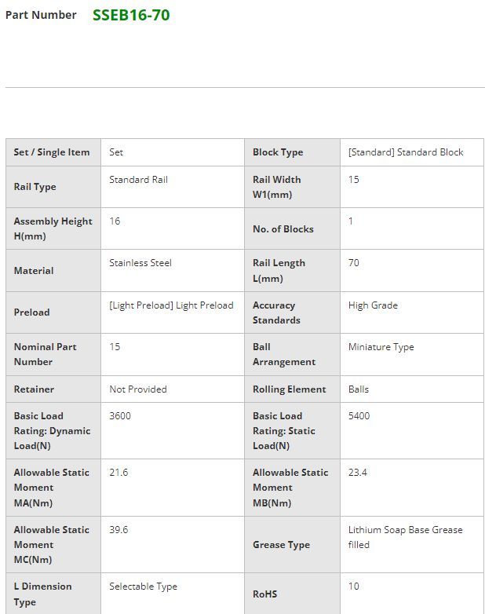Select the Rolling Element label
485x614 pixels.
point(289,389)
